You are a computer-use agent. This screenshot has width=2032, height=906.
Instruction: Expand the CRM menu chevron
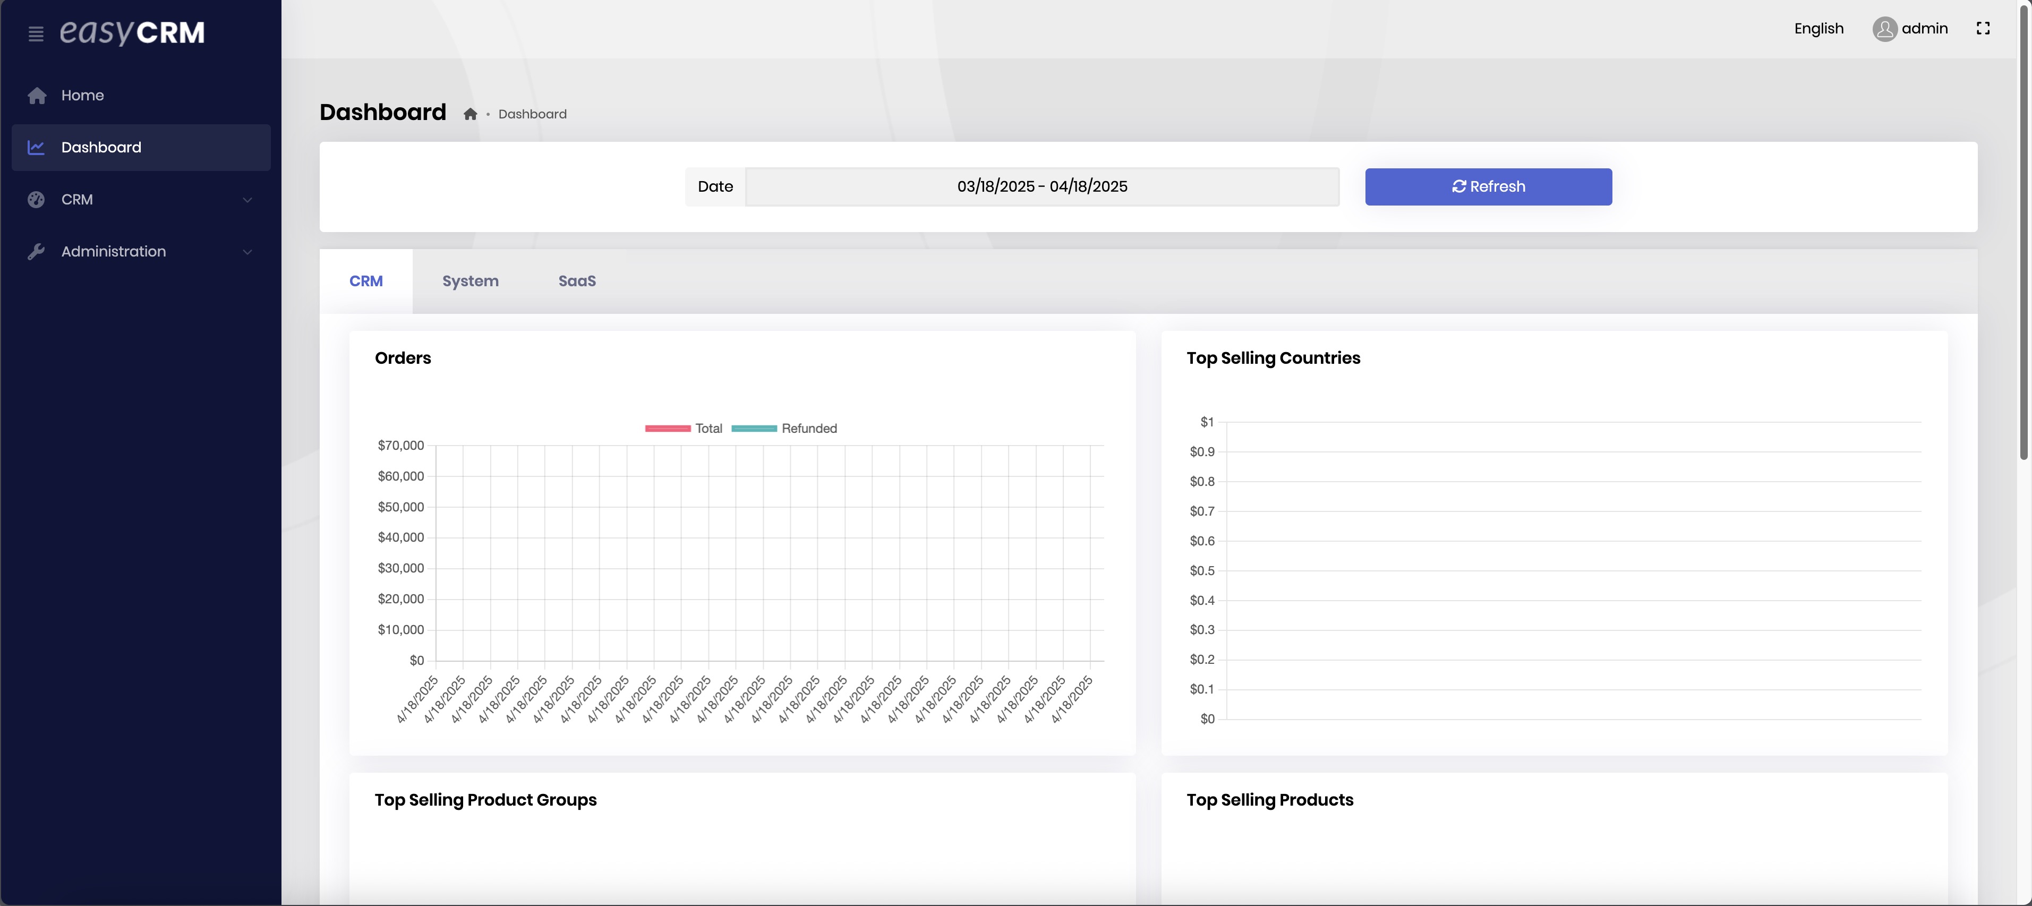(247, 200)
